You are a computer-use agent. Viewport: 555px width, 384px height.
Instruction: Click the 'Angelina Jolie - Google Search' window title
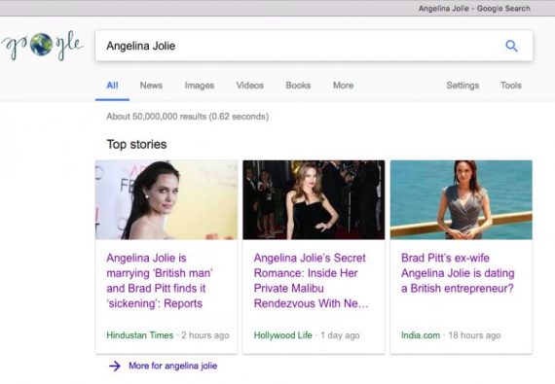pos(474,9)
